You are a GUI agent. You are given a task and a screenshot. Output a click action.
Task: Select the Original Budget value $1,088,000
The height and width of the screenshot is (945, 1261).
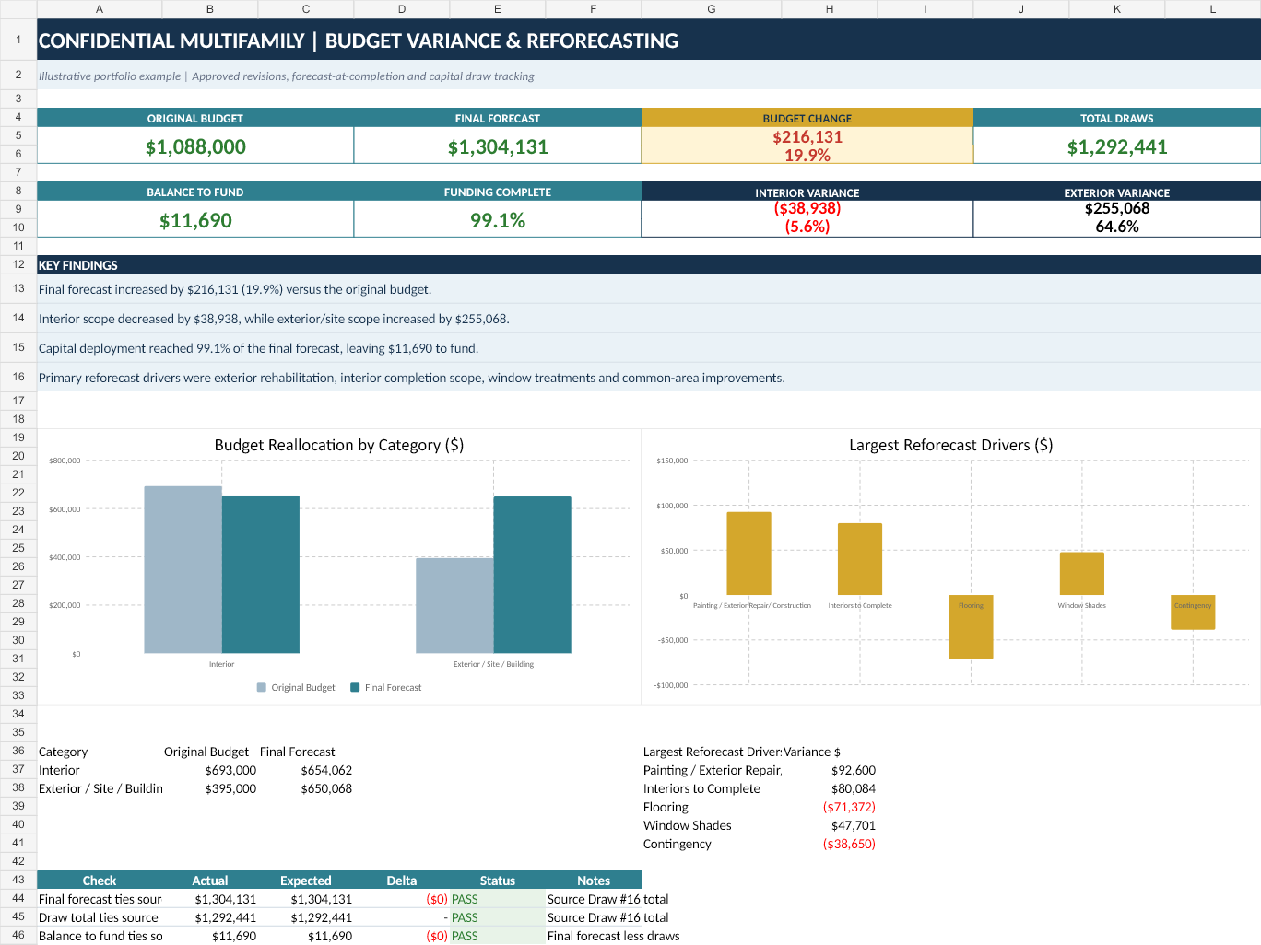pyautogui.click(x=195, y=146)
